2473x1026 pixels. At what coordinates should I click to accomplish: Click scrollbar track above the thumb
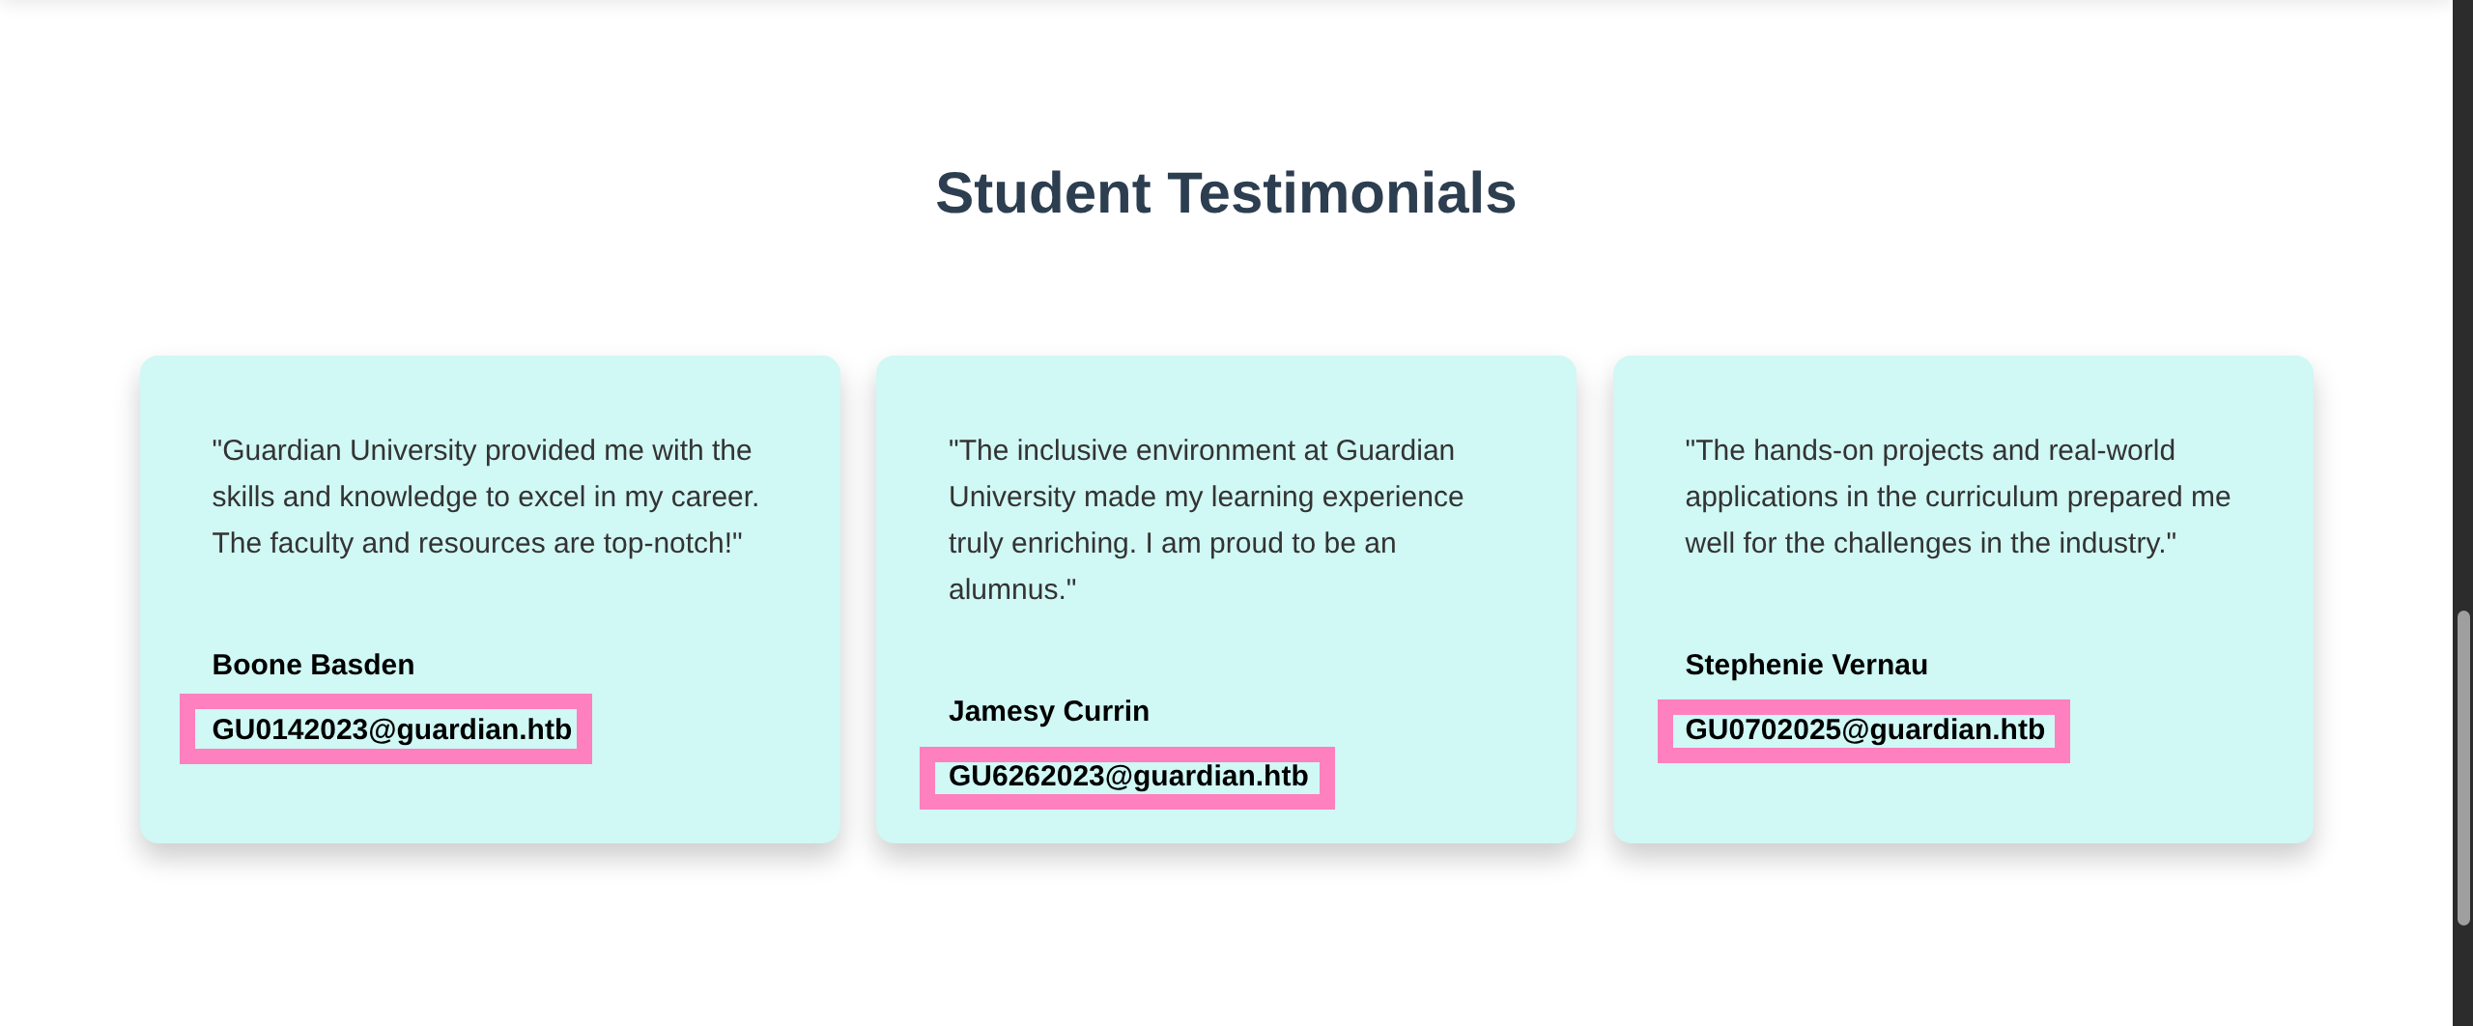[2462, 290]
